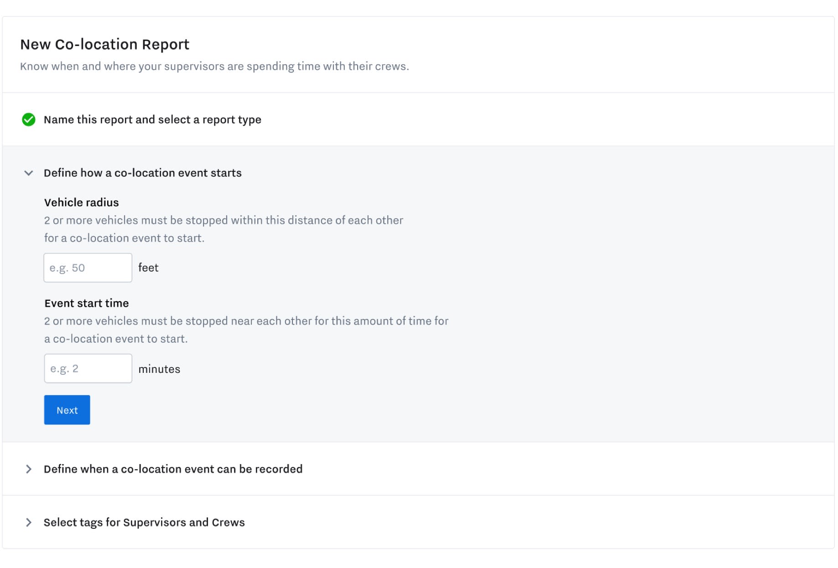Click inside the e.g. 50 placeholder box
838x568 pixels.
(88, 268)
